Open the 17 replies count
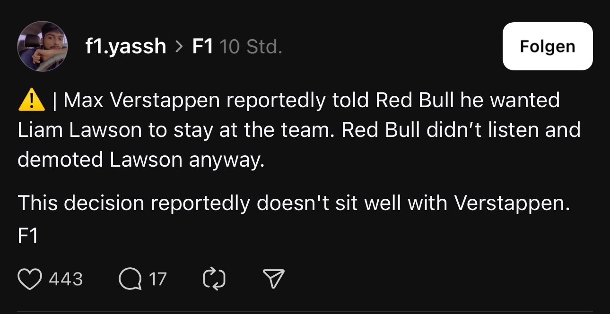The image size is (610, 314). (157, 279)
